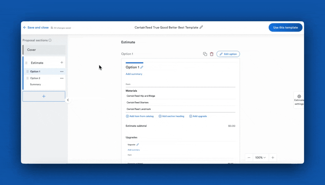
Task: Select Summary in sidebar
Action: click(x=35, y=84)
